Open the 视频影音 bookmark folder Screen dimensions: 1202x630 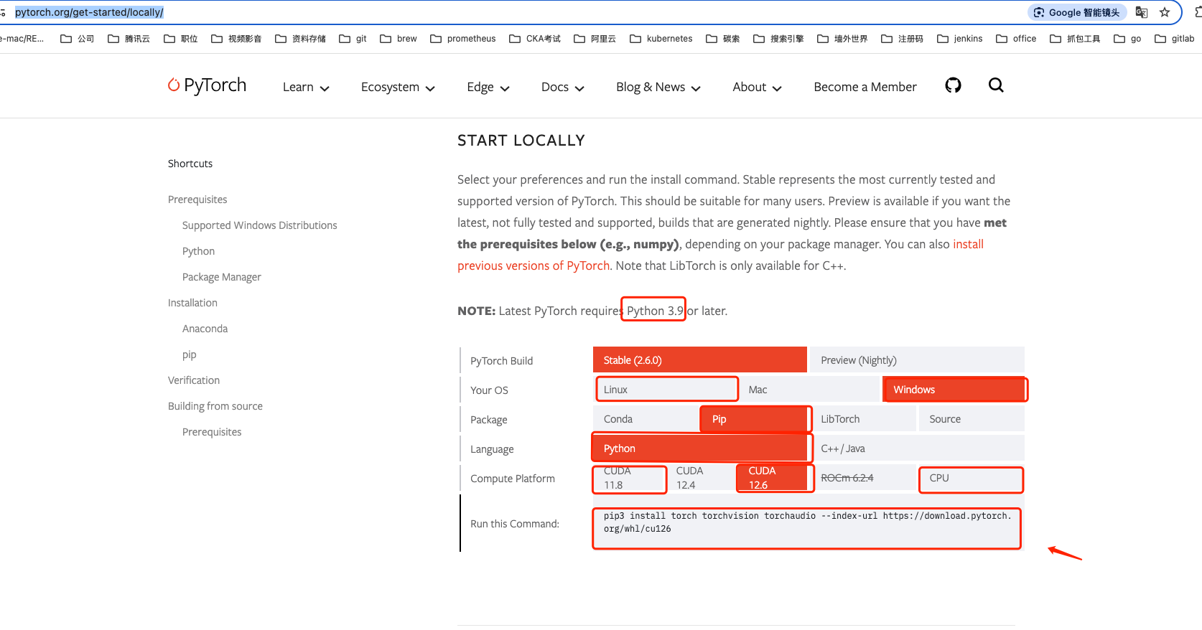[236, 39]
